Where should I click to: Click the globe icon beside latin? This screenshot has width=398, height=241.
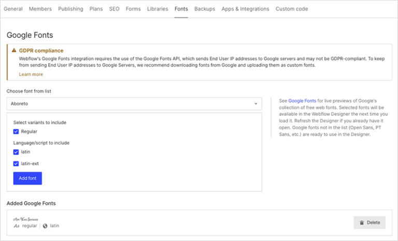point(45,226)
